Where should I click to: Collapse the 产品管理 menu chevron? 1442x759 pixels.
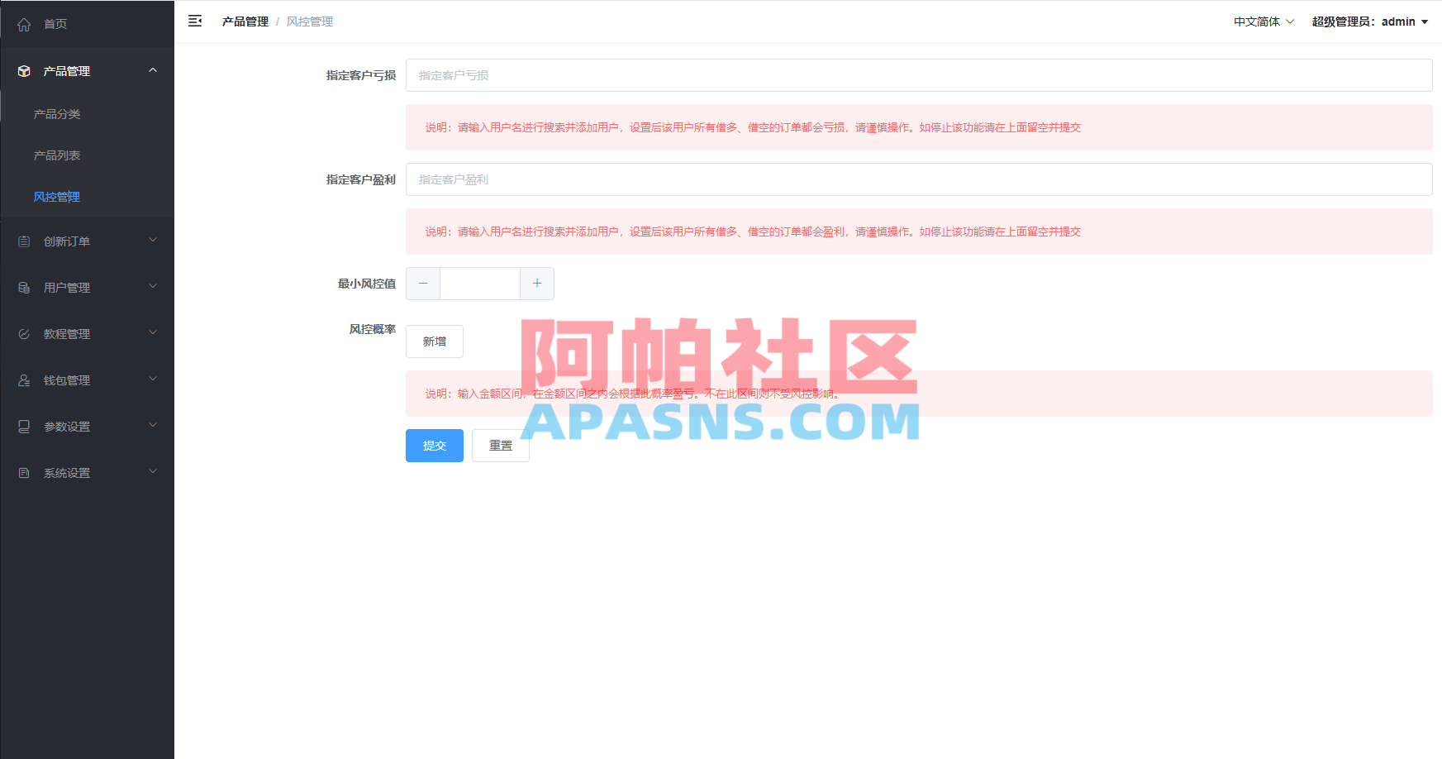pyautogui.click(x=153, y=70)
